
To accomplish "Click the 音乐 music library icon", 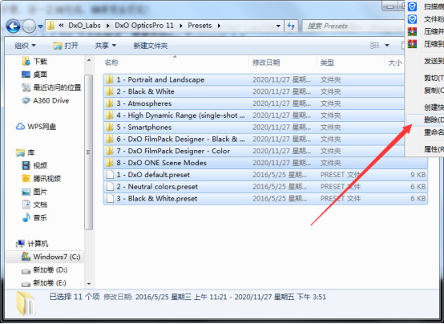I will [26, 217].
